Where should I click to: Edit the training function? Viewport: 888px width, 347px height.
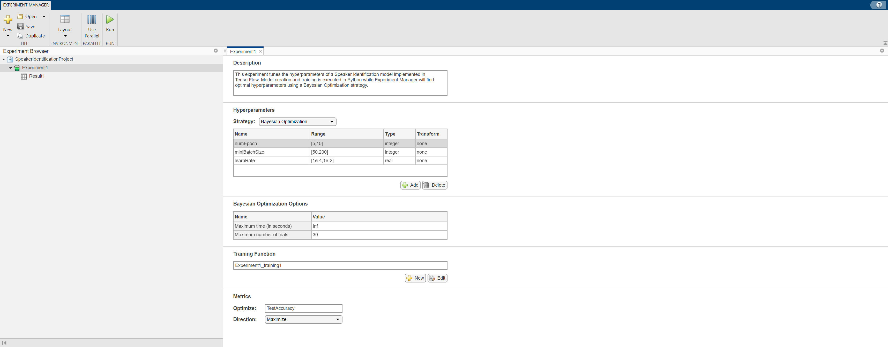[437, 278]
